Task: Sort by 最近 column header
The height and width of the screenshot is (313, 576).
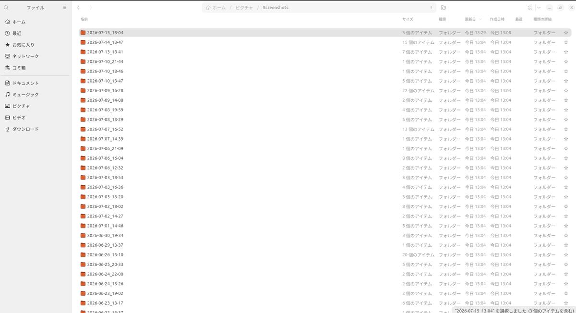Action: 519,19
